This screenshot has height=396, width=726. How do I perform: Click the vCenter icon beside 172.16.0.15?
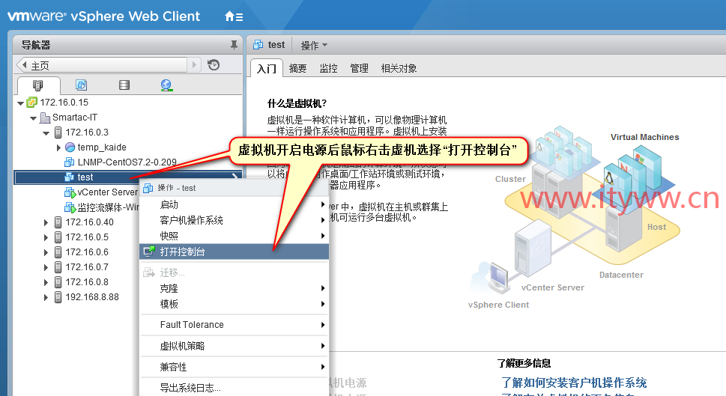tap(31, 103)
